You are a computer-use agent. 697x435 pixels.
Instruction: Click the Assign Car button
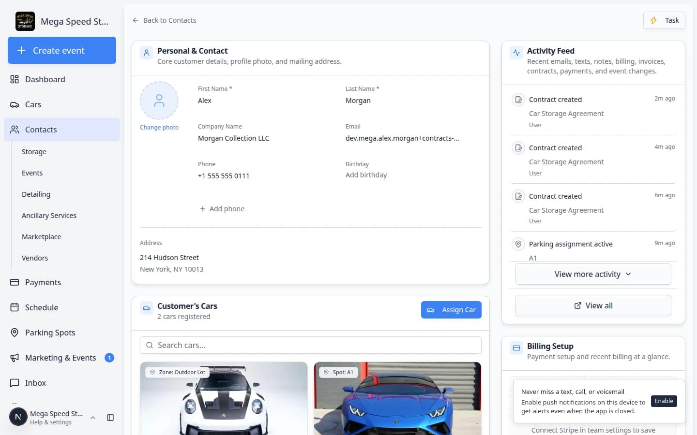pos(451,310)
